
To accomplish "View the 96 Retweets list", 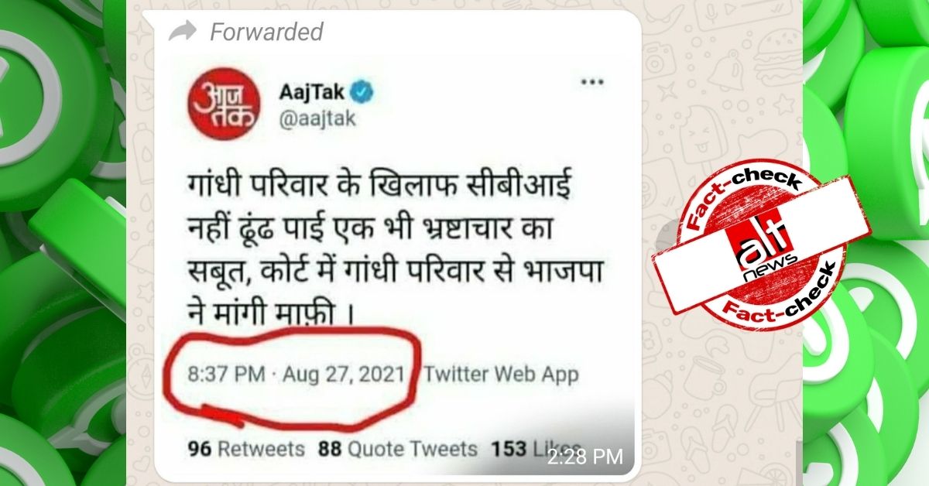I will tap(246, 449).
